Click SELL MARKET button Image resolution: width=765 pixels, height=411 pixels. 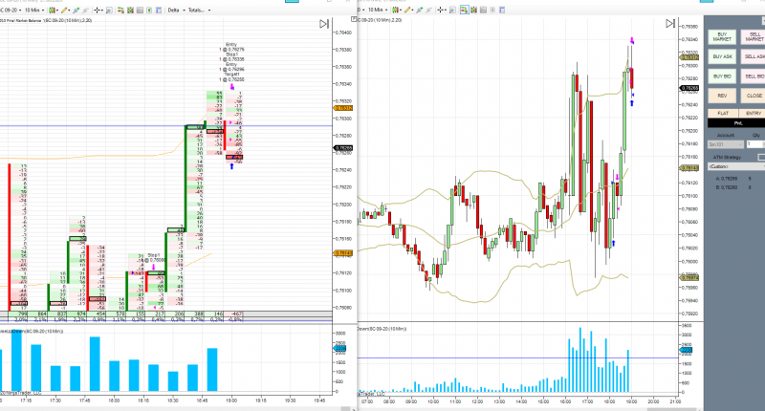(753, 37)
